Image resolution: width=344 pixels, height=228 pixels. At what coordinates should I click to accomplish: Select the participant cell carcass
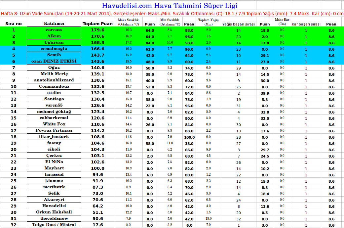tap(54, 30)
